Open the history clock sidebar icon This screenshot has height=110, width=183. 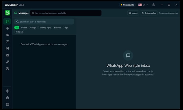pos(8,69)
